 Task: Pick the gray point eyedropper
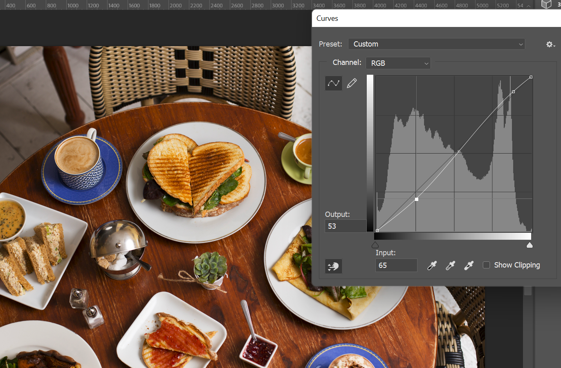450,265
